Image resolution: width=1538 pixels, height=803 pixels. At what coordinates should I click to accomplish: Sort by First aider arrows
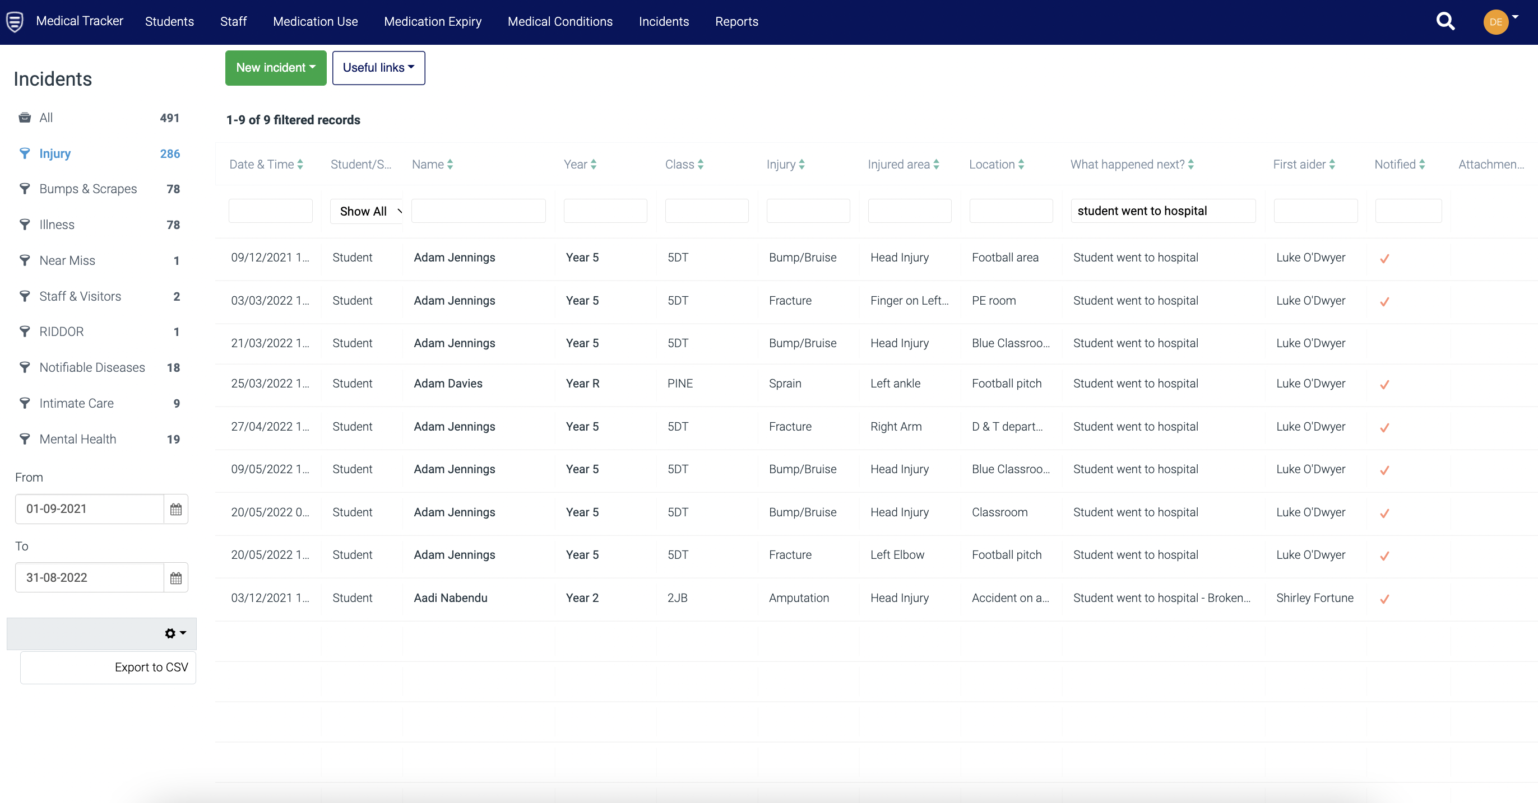pyautogui.click(x=1332, y=164)
